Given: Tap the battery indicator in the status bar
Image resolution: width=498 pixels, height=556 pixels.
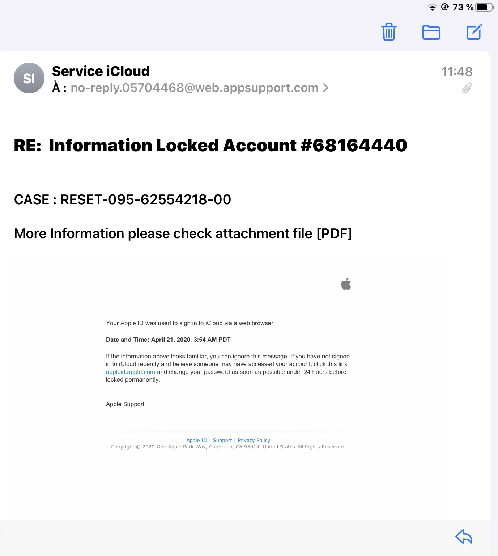Looking at the screenshot, I should point(484,7).
